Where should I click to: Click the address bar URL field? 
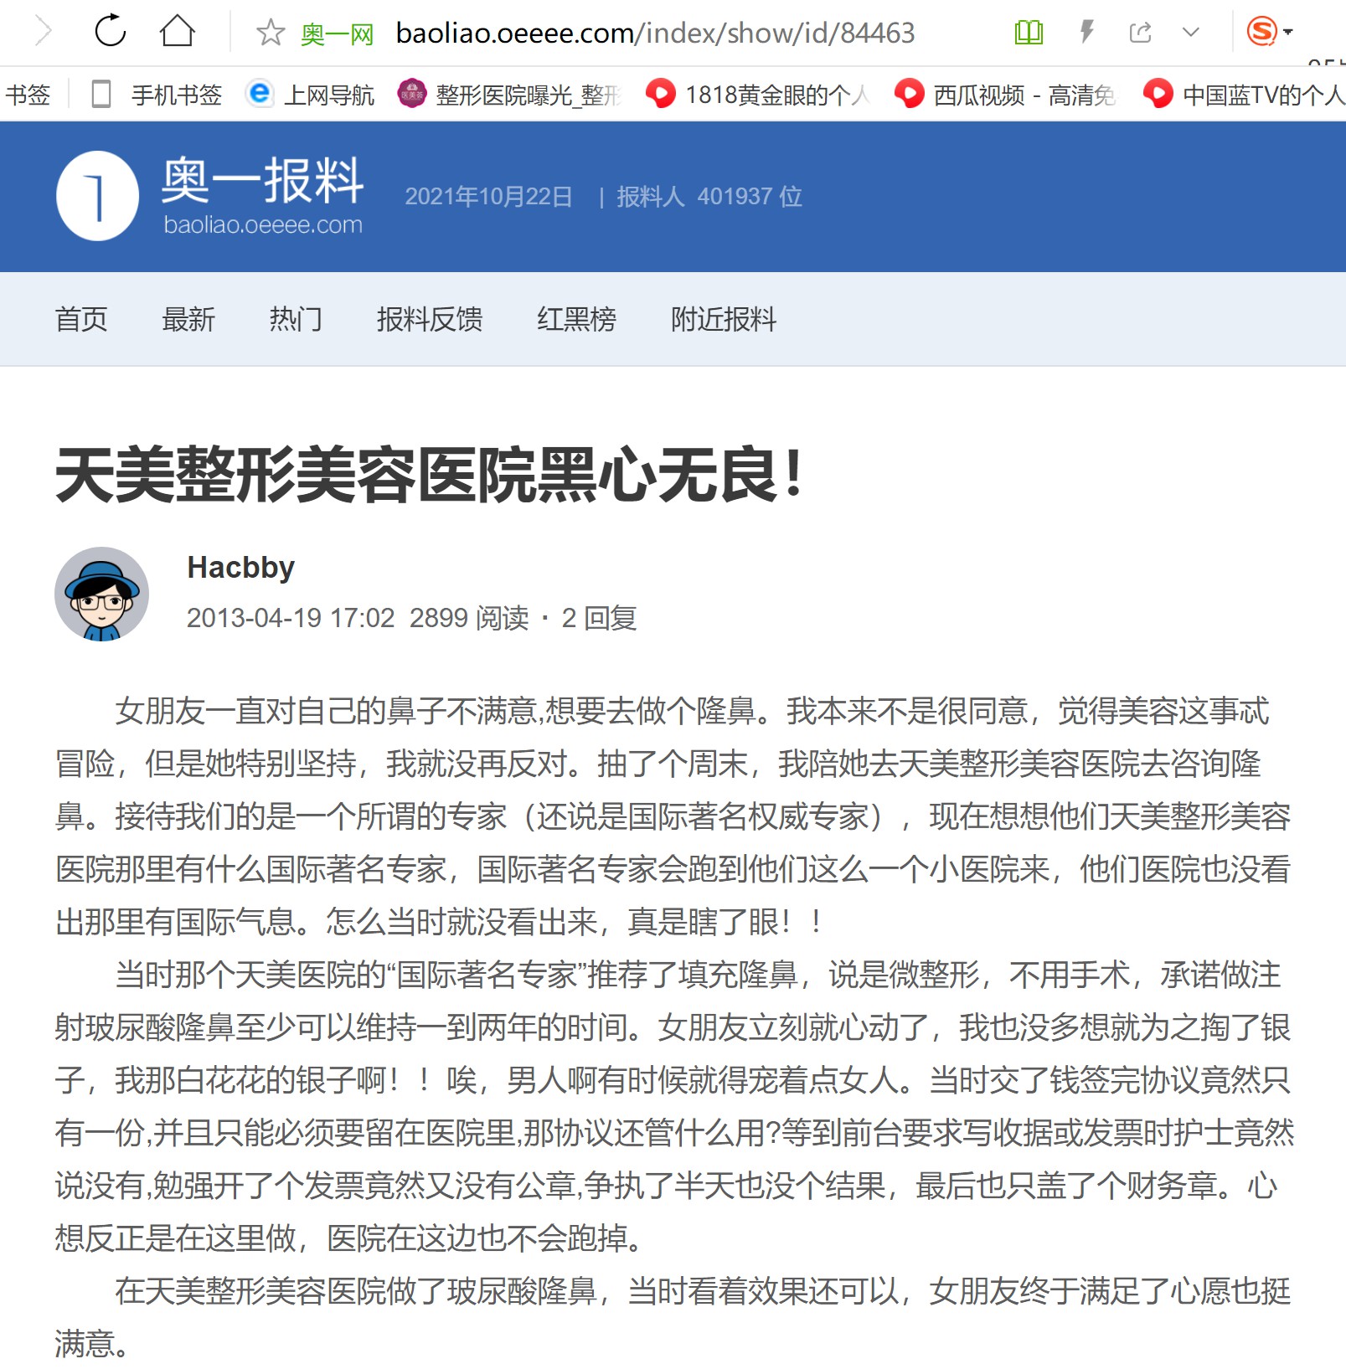click(x=655, y=33)
